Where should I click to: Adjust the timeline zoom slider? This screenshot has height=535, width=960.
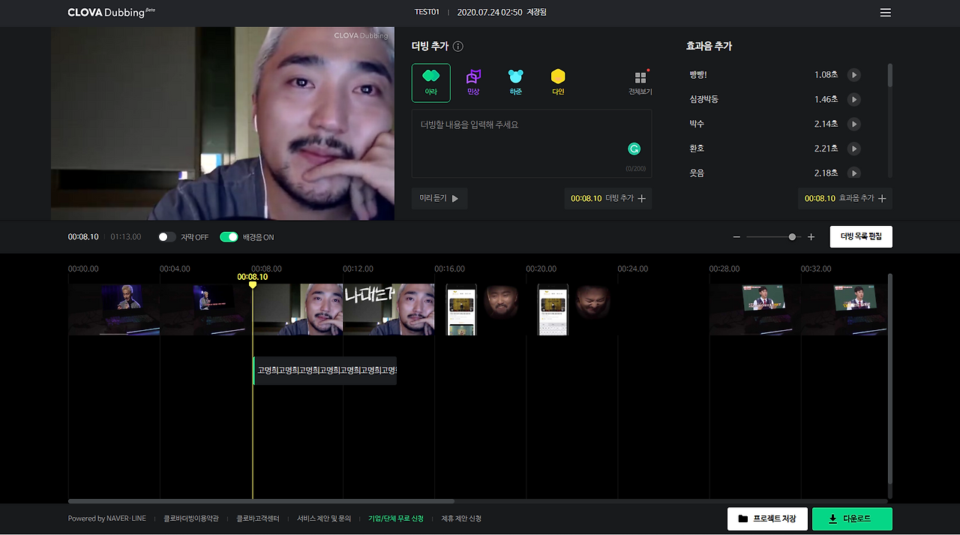pyautogui.click(x=793, y=237)
